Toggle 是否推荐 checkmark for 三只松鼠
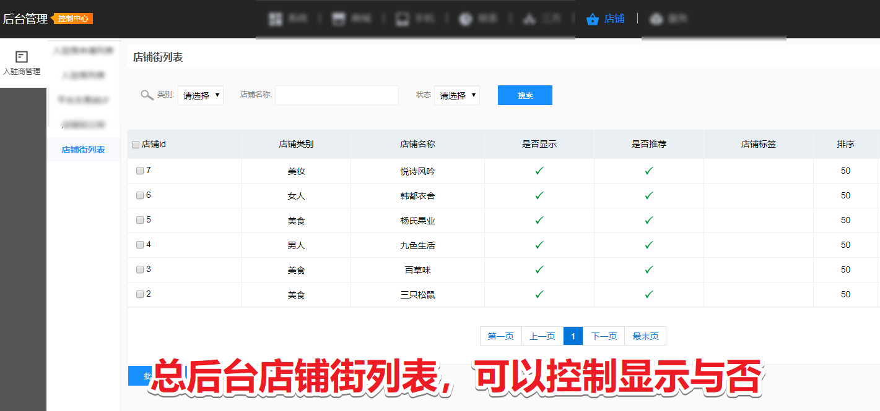 [649, 294]
